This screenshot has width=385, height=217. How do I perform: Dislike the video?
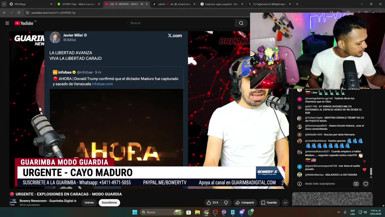[226, 203]
